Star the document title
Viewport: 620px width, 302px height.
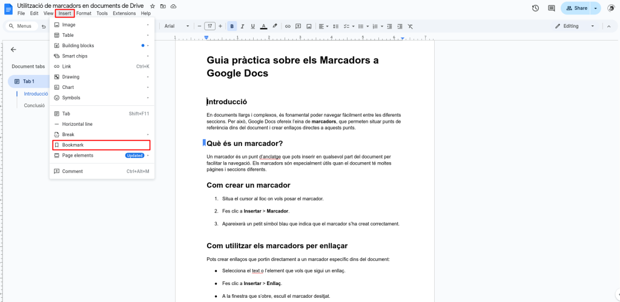click(x=153, y=6)
